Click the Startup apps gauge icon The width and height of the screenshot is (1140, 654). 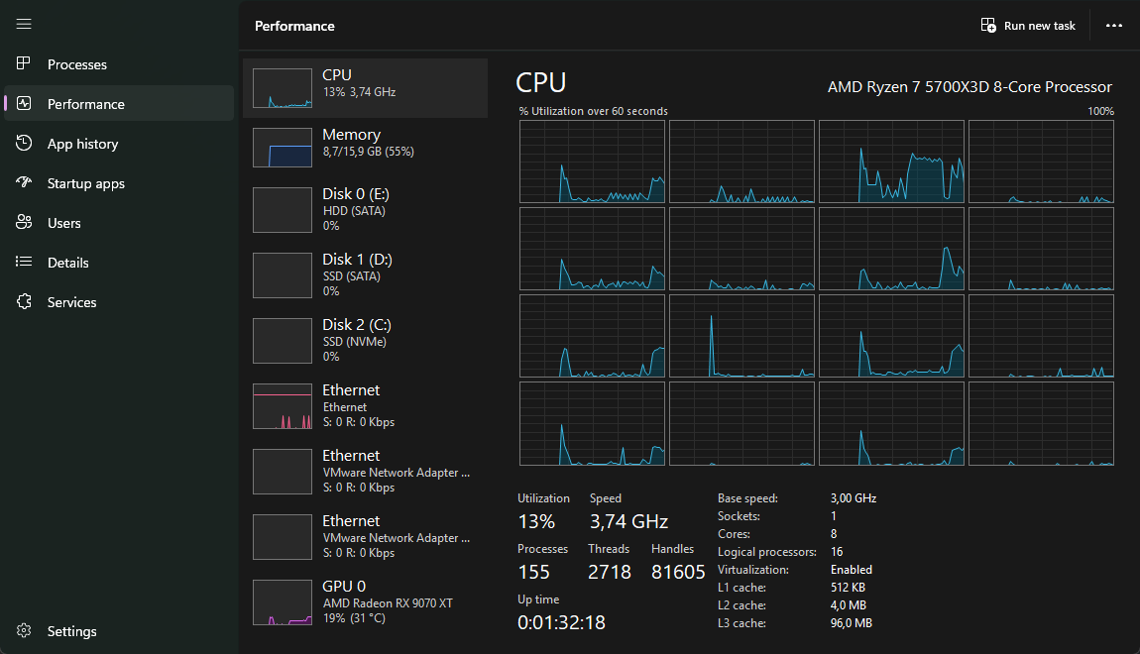coord(25,183)
